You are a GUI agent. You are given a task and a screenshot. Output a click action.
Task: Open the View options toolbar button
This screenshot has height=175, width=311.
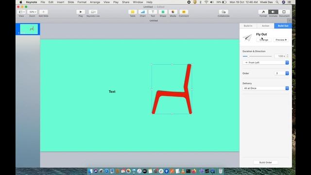(21, 12)
